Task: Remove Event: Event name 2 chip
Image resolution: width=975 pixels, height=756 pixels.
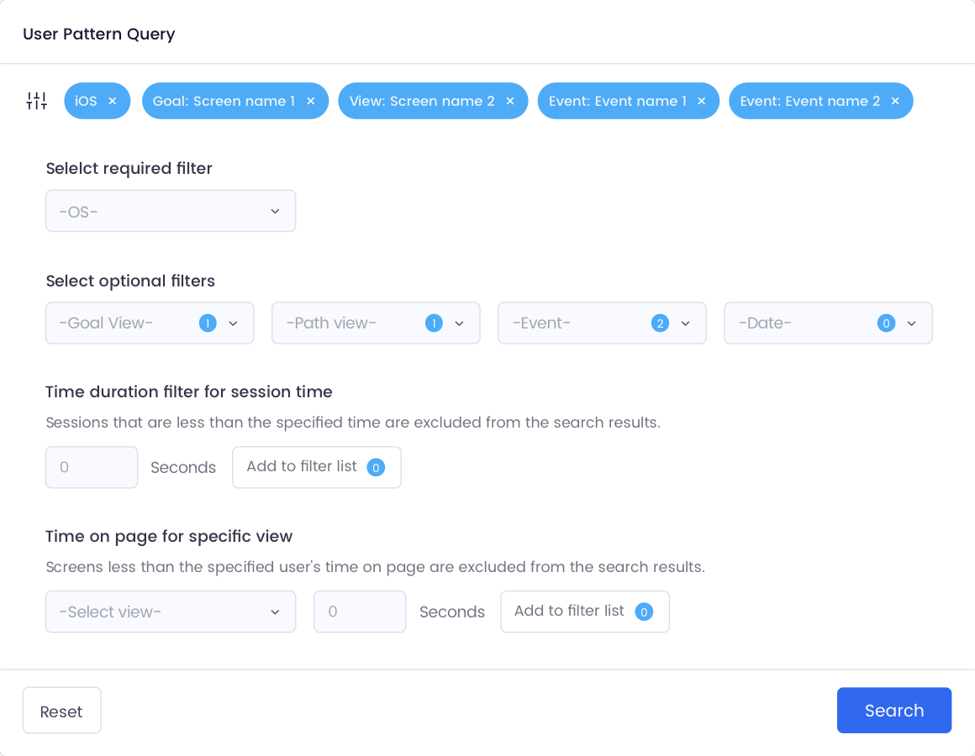Action: [x=895, y=101]
